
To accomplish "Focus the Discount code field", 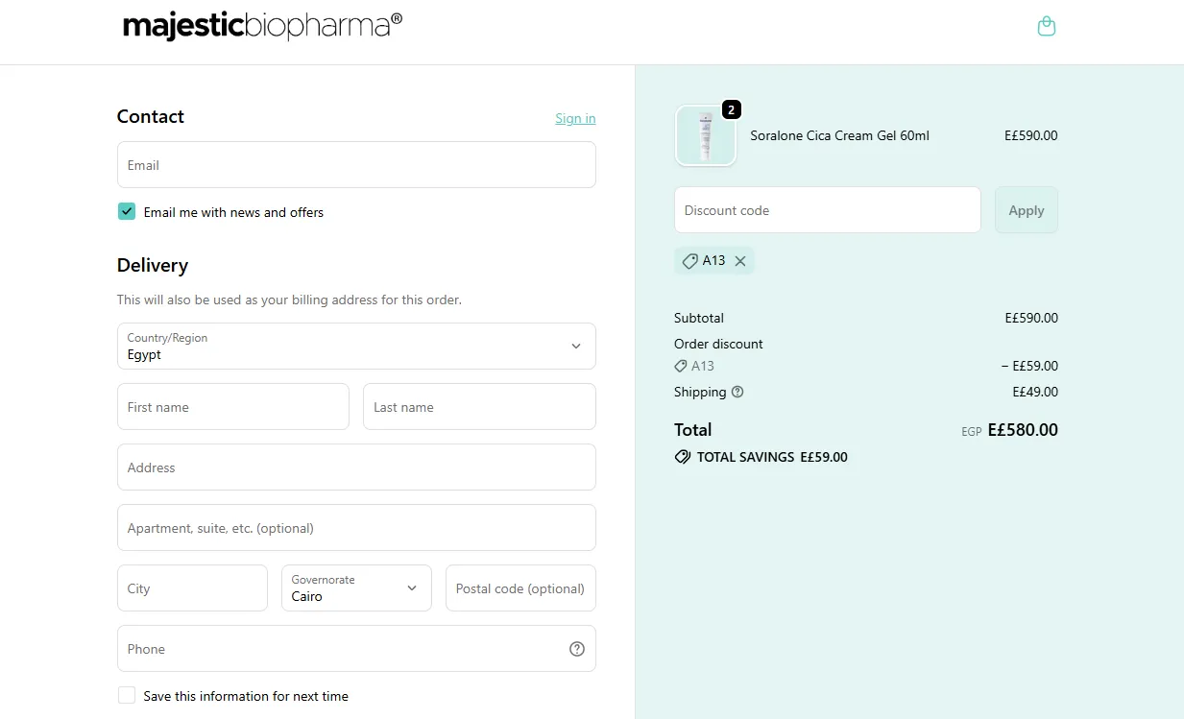I will (828, 210).
